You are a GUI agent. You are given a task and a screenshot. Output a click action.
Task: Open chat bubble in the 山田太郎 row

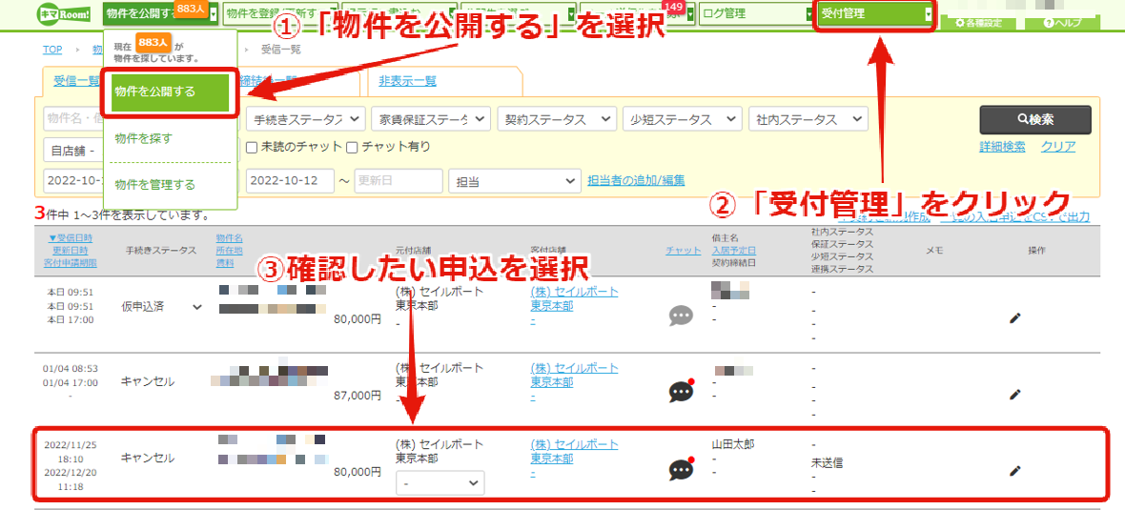[682, 469]
